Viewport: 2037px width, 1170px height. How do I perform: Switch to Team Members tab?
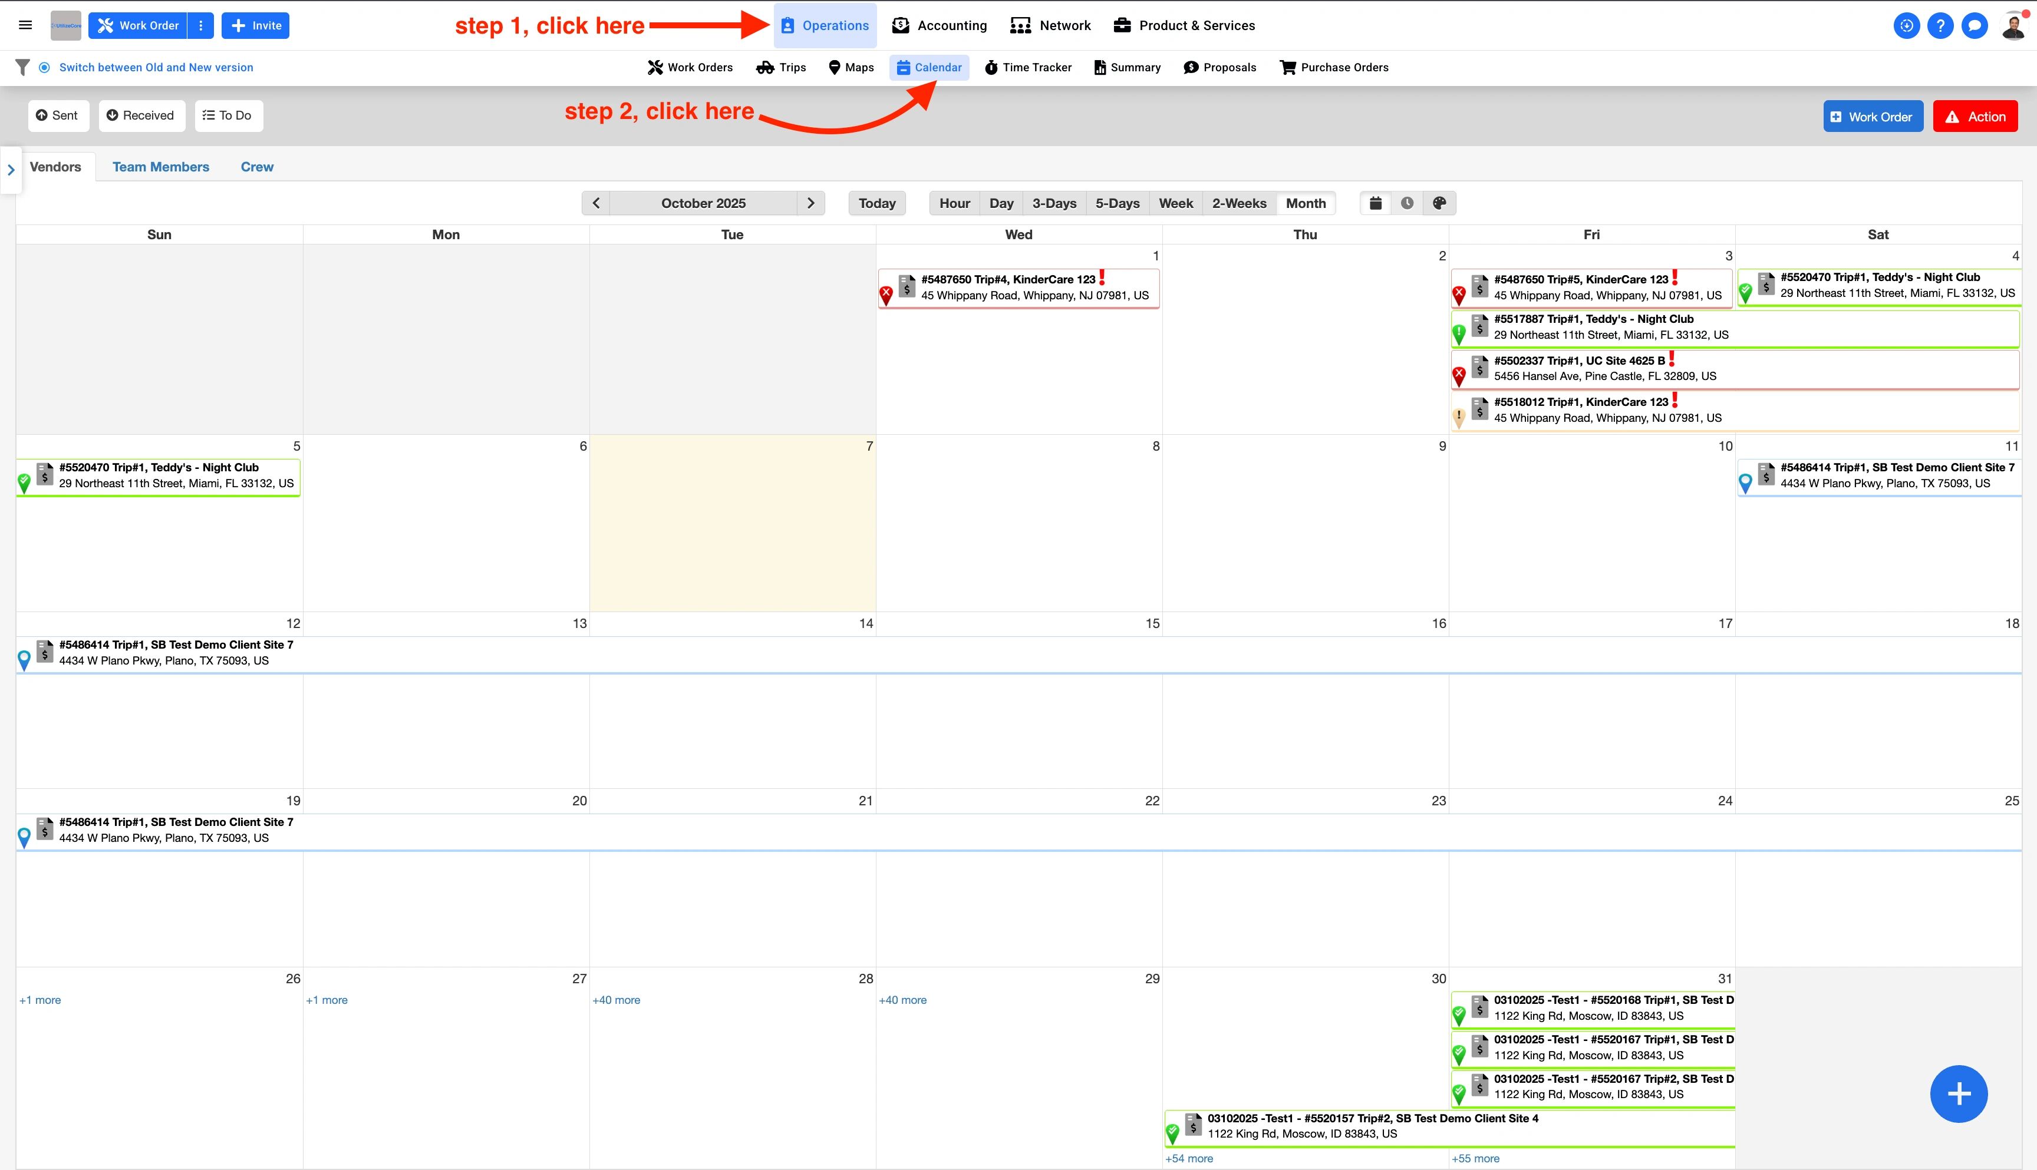point(161,167)
